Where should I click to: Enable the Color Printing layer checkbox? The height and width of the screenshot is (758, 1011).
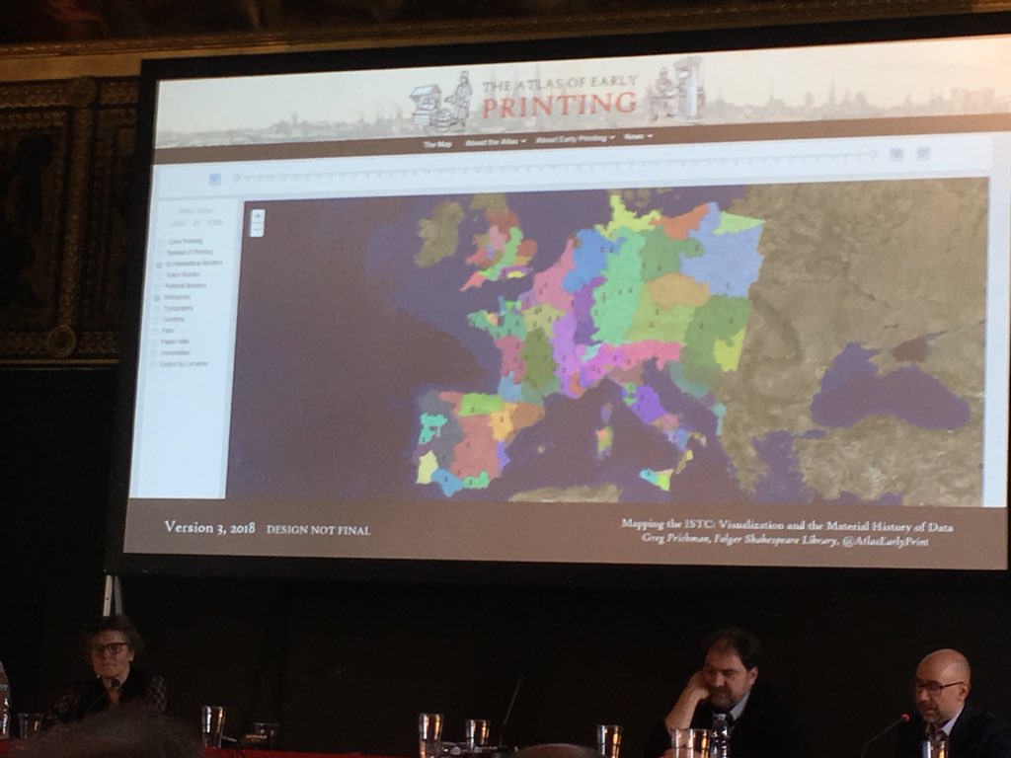pos(163,242)
